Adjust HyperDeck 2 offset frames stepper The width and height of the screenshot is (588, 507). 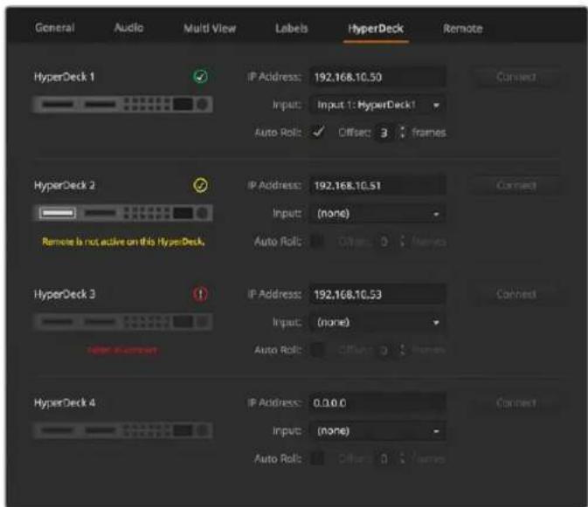(x=402, y=241)
